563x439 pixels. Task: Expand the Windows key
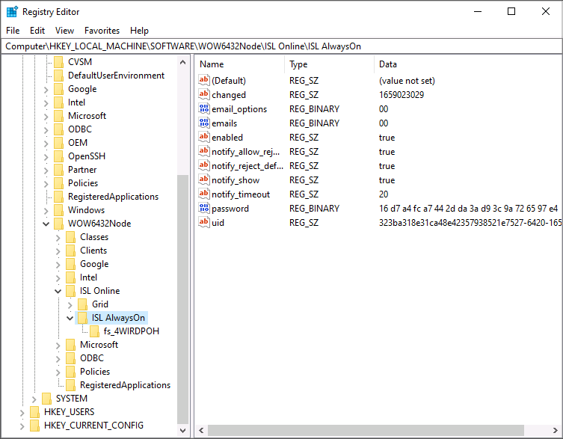tap(46, 210)
